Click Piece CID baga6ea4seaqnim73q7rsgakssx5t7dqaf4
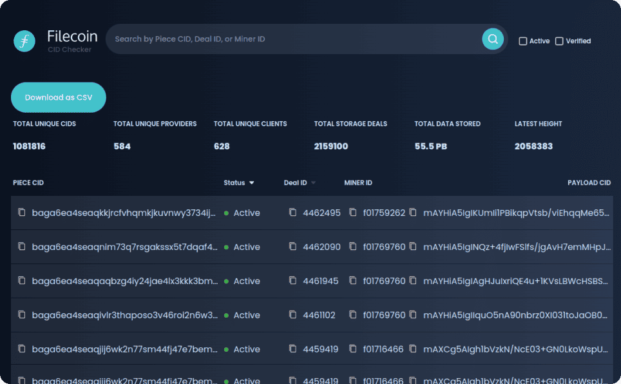The height and width of the screenshot is (384, 621). pos(125,247)
